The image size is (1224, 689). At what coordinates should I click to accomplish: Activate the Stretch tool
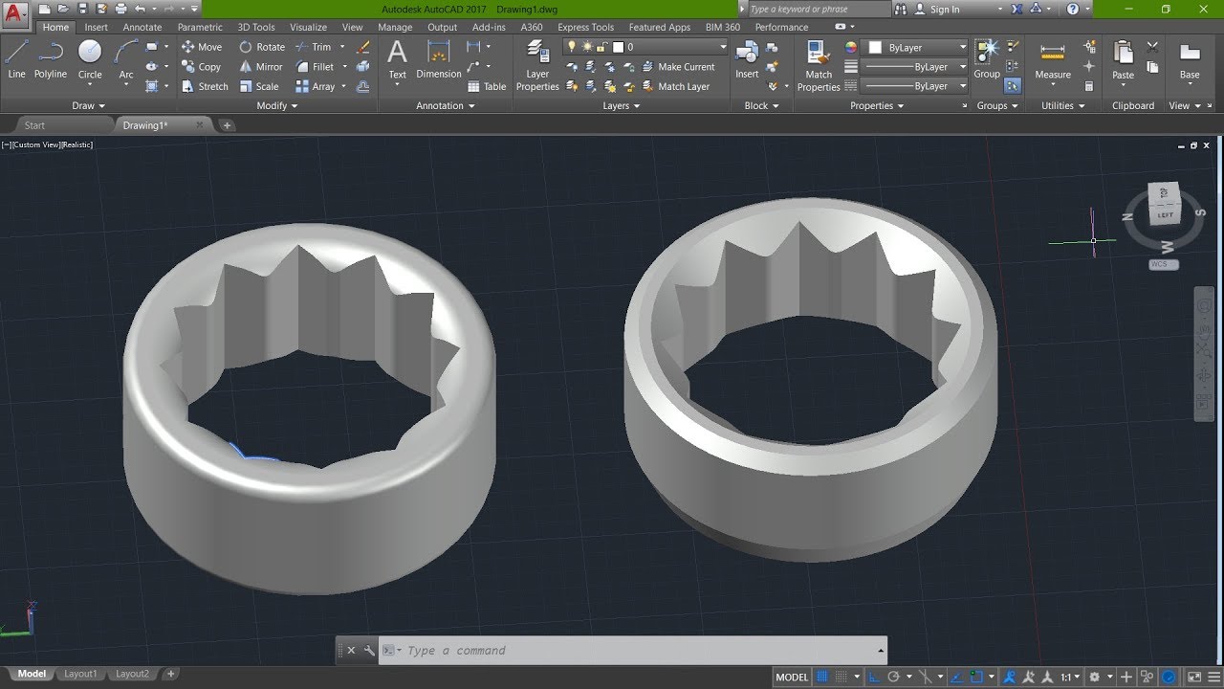click(205, 86)
